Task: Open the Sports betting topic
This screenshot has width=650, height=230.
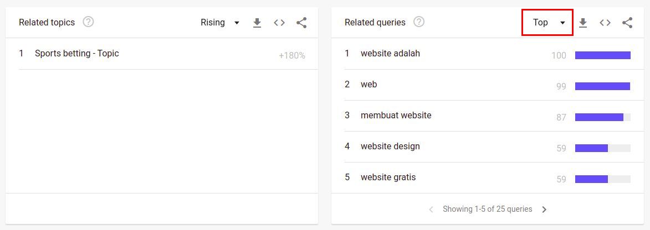Action: click(76, 54)
